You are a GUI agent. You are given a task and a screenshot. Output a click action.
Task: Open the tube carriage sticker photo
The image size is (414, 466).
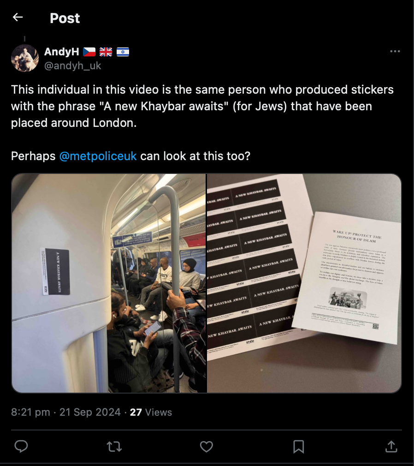point(109,283)
